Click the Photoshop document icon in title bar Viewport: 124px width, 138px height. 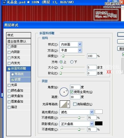4,2
